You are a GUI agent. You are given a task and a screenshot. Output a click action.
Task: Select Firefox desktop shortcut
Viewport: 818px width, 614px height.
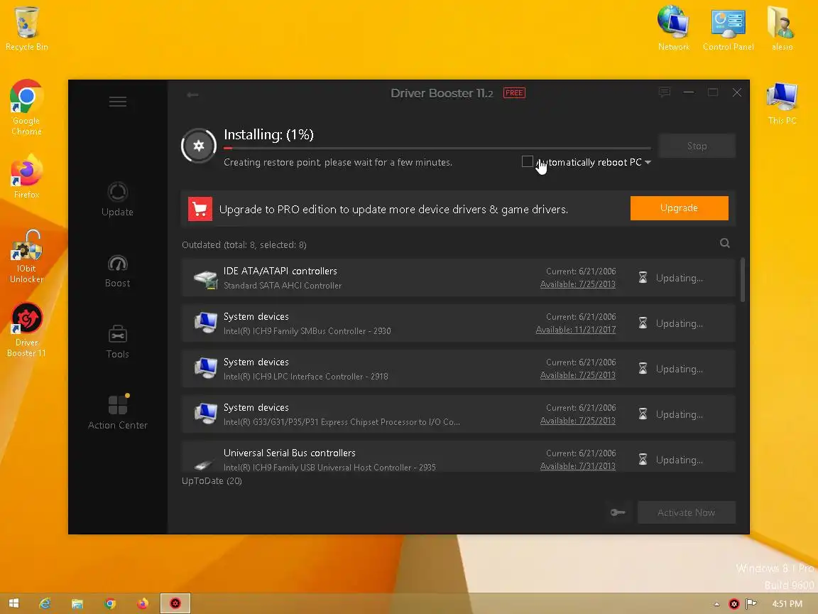point(26,176)
